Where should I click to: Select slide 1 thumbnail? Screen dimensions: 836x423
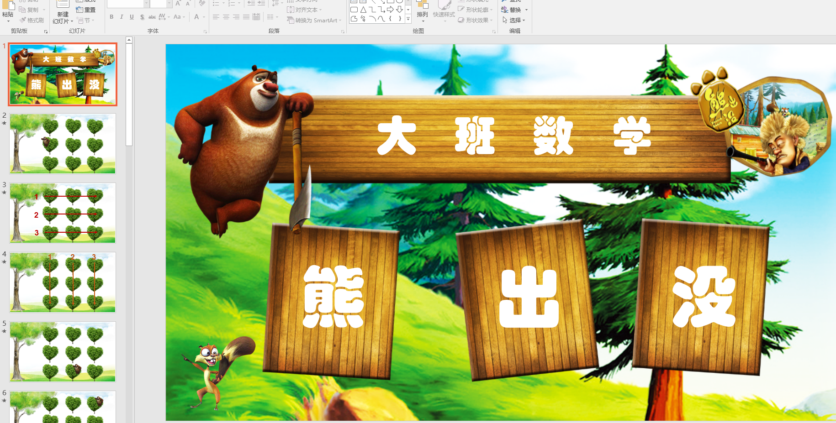point(63,74)
